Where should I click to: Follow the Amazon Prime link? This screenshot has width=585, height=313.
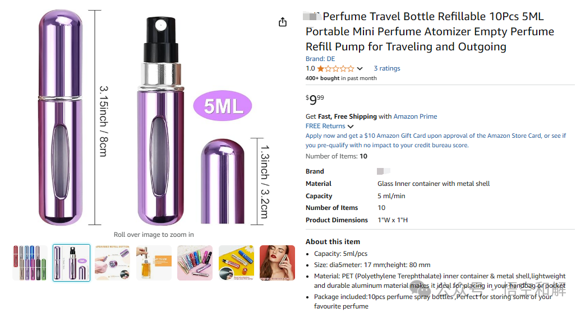415,116
